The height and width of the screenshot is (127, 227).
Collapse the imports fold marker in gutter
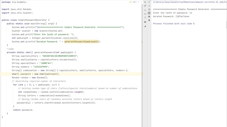pos(1,9)
